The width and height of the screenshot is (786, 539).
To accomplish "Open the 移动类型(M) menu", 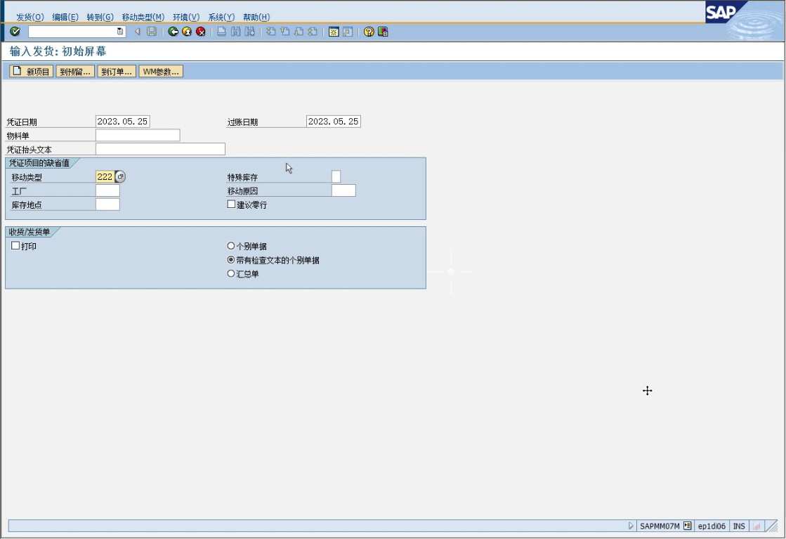I will point(143,17).
